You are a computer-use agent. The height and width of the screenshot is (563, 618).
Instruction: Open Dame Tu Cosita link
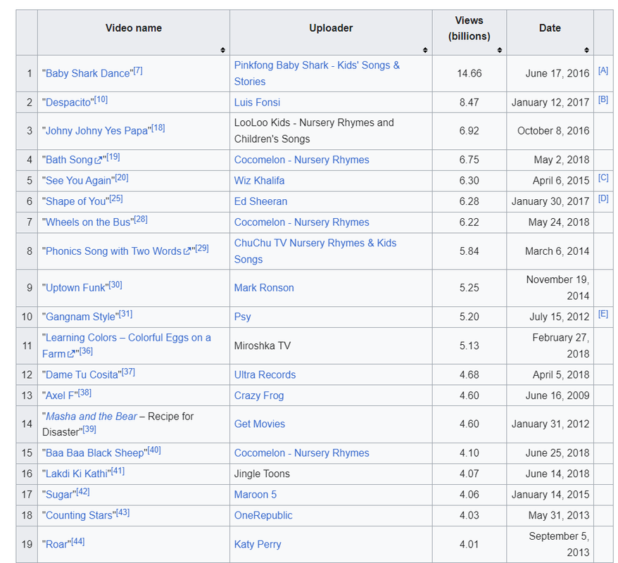click(82, 375)
